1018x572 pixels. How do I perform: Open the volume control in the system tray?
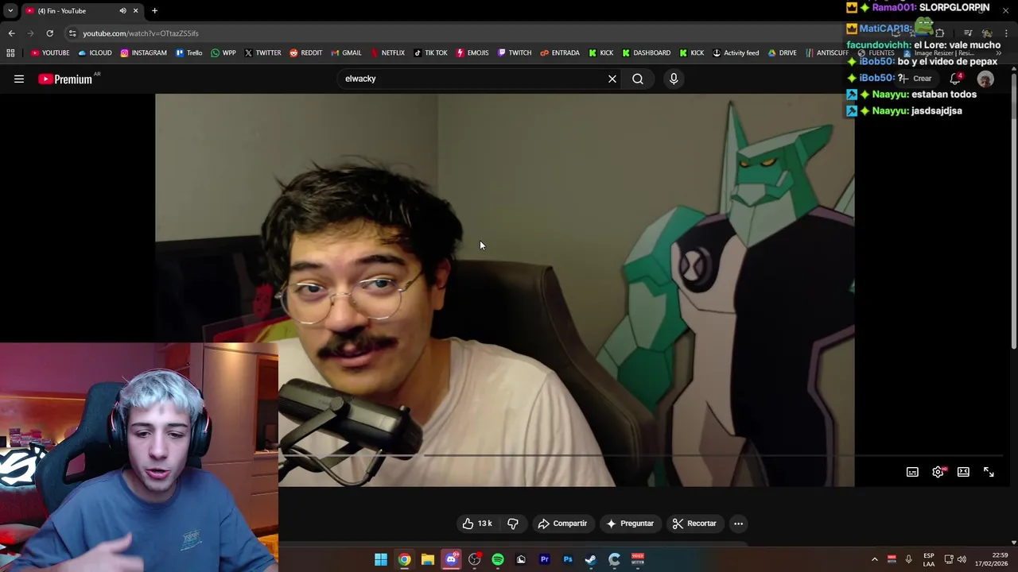click(x=962, y=560)
